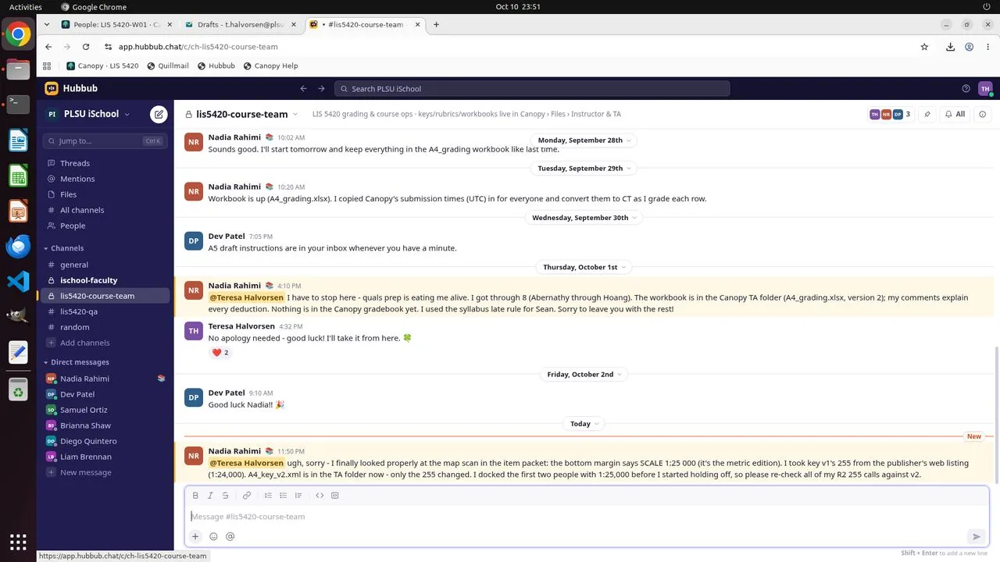
Task: Open the channel info panel icon
Action: (x=983, y=114)
